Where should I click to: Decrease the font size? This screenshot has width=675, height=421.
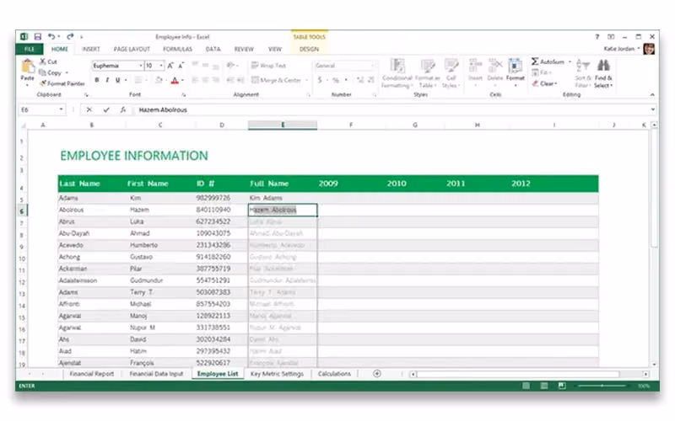(181, 66)
